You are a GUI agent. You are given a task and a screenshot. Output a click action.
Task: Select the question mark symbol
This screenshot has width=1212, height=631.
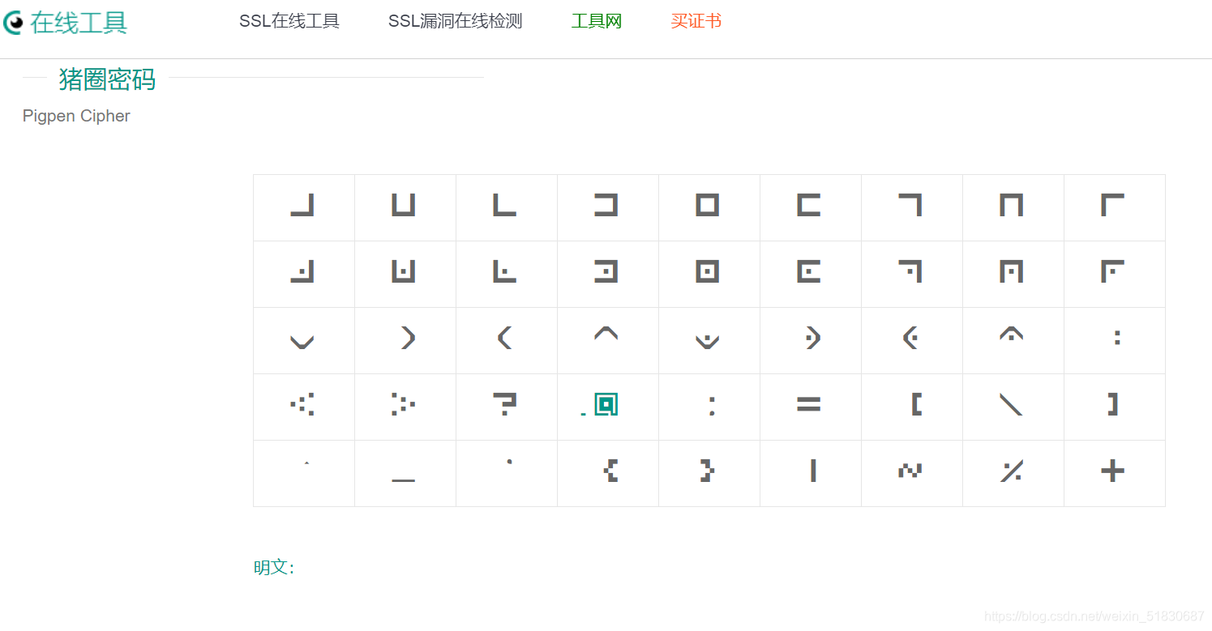pos(505,404)
